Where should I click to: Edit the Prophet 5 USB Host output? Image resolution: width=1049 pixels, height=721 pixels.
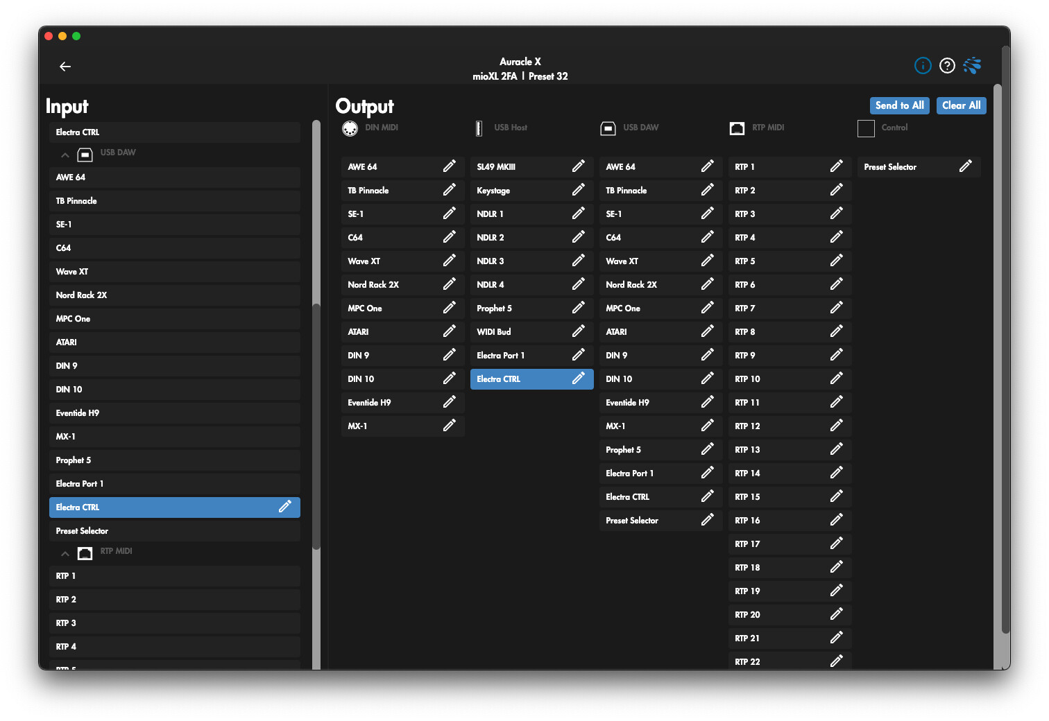579,308
